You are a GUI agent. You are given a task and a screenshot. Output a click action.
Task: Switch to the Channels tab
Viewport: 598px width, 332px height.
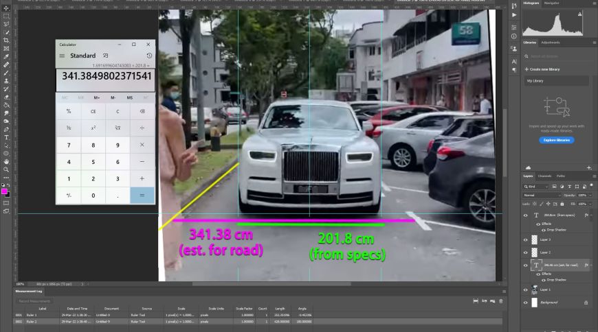[544, 176]
